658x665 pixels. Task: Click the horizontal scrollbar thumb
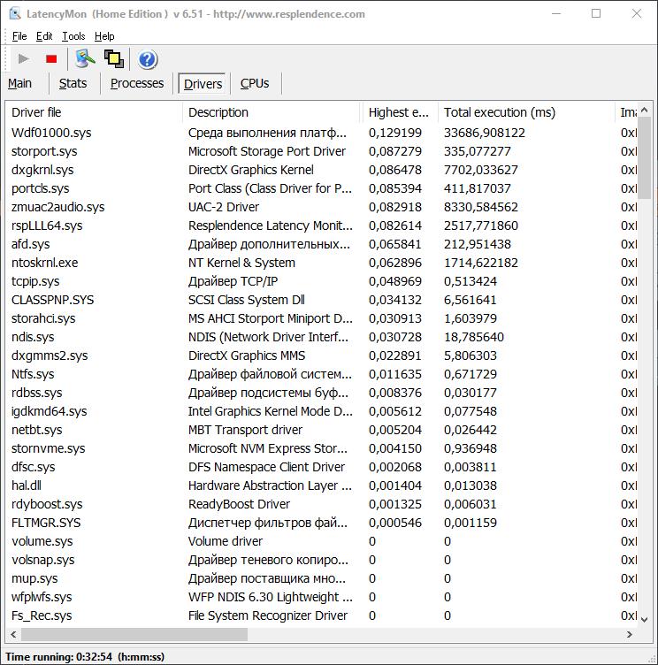(134, 634)
